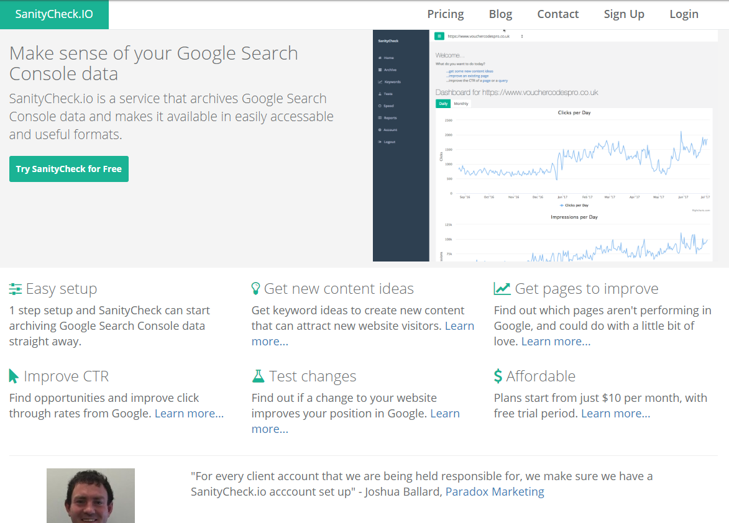Open Learn more under Affordable
This screenshot has height=523, width=729.
pyautogui.click(x=615, y=414)
